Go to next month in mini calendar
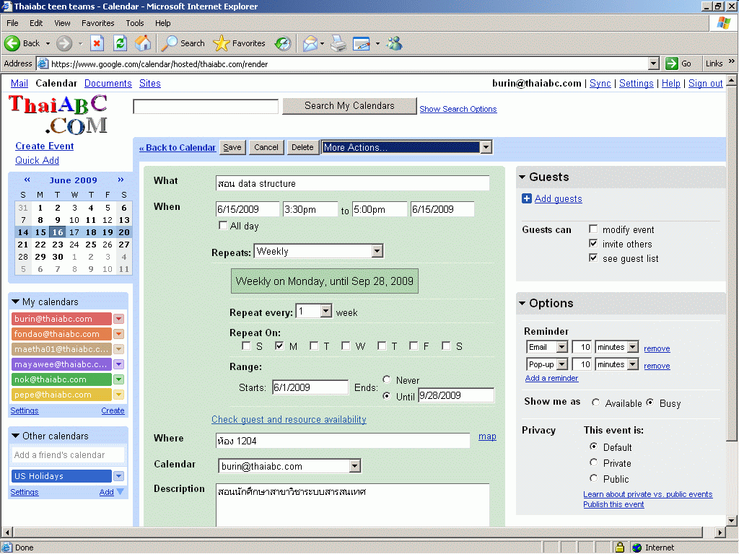This screenshot has height=554, width=739. point(121,180)
